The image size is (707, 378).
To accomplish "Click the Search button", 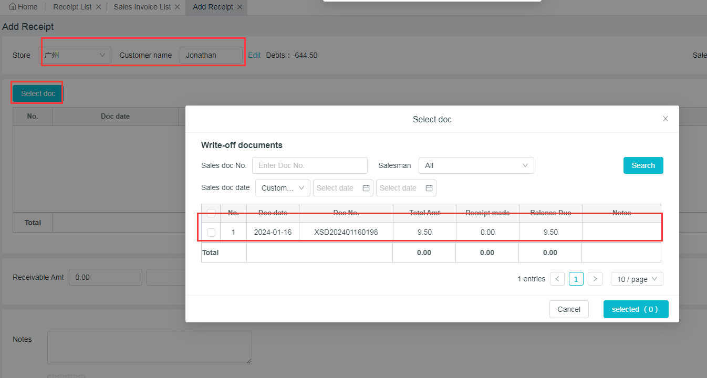I will [x=643, y=165].
